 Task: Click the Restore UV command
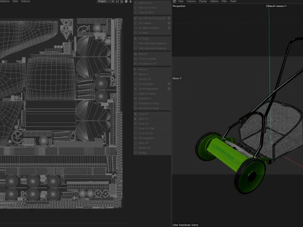[152, 148]
